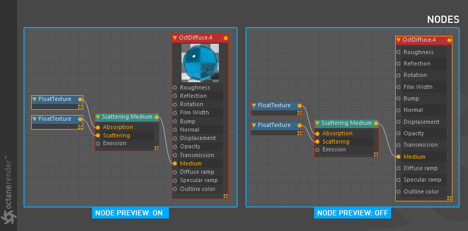Click output port of Scattering's FloatTexture, preview-off graph
Screen dimensions: 468x231
coord(300,125)
